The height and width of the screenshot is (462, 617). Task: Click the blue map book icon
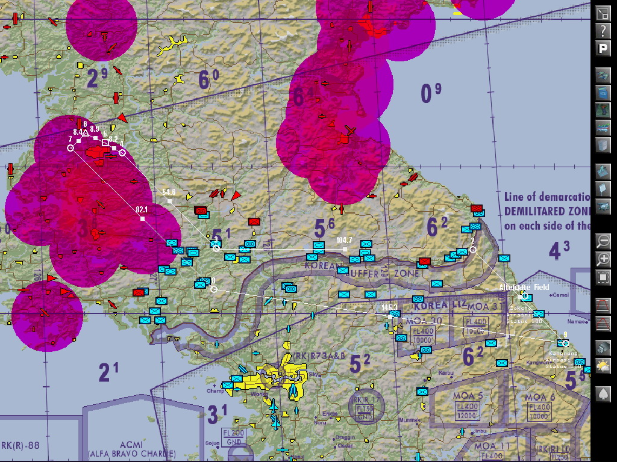[603, 93]
